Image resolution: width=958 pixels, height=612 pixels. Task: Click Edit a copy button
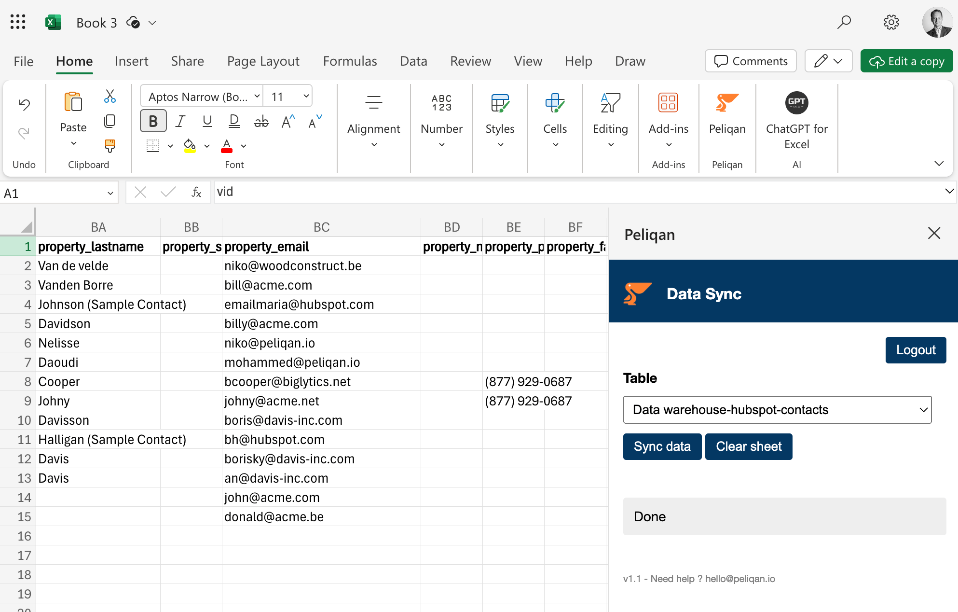[906, 61]
